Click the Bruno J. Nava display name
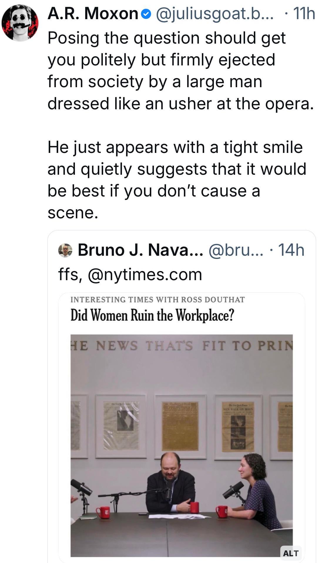 [x=140, y=250]
